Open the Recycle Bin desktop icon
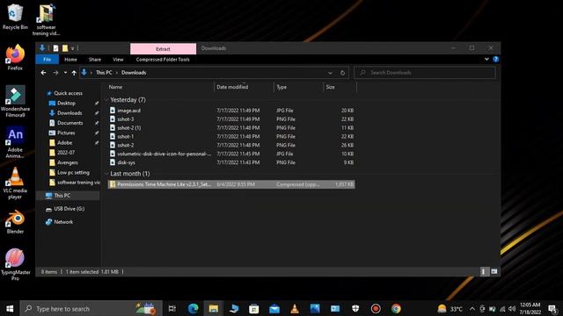 pos(15,17)
